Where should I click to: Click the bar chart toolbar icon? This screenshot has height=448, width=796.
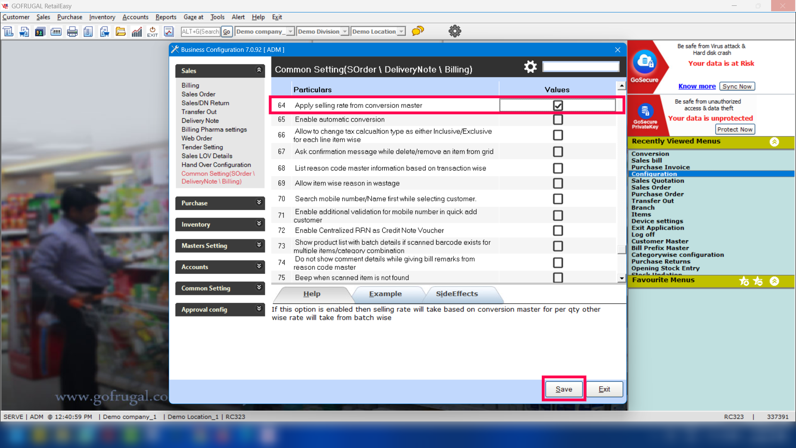[137, 32]
